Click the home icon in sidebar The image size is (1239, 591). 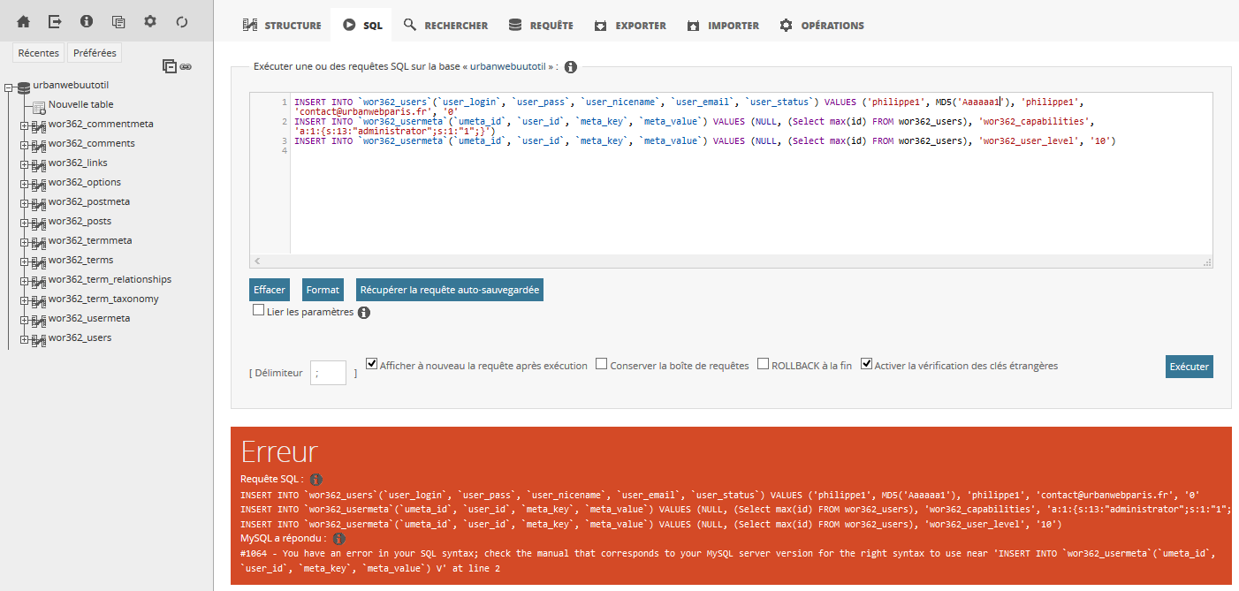[23, 21]
